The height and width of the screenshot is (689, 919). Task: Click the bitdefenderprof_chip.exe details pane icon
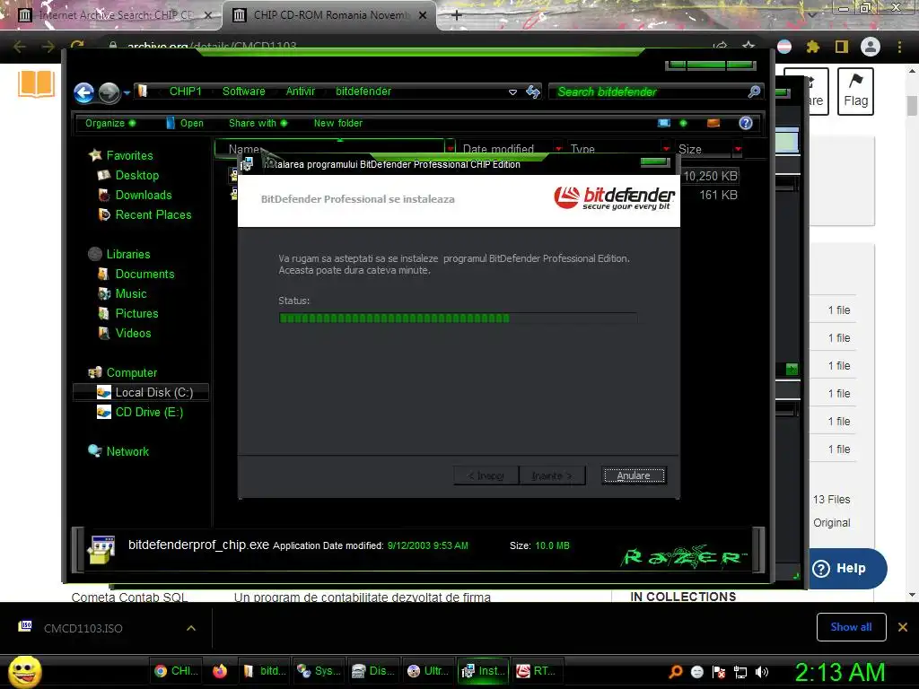pyautogui.click(x=101, y=549)
